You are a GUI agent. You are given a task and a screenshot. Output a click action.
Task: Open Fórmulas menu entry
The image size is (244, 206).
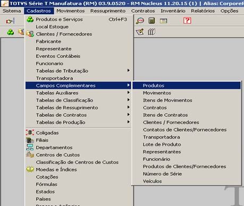78,184
